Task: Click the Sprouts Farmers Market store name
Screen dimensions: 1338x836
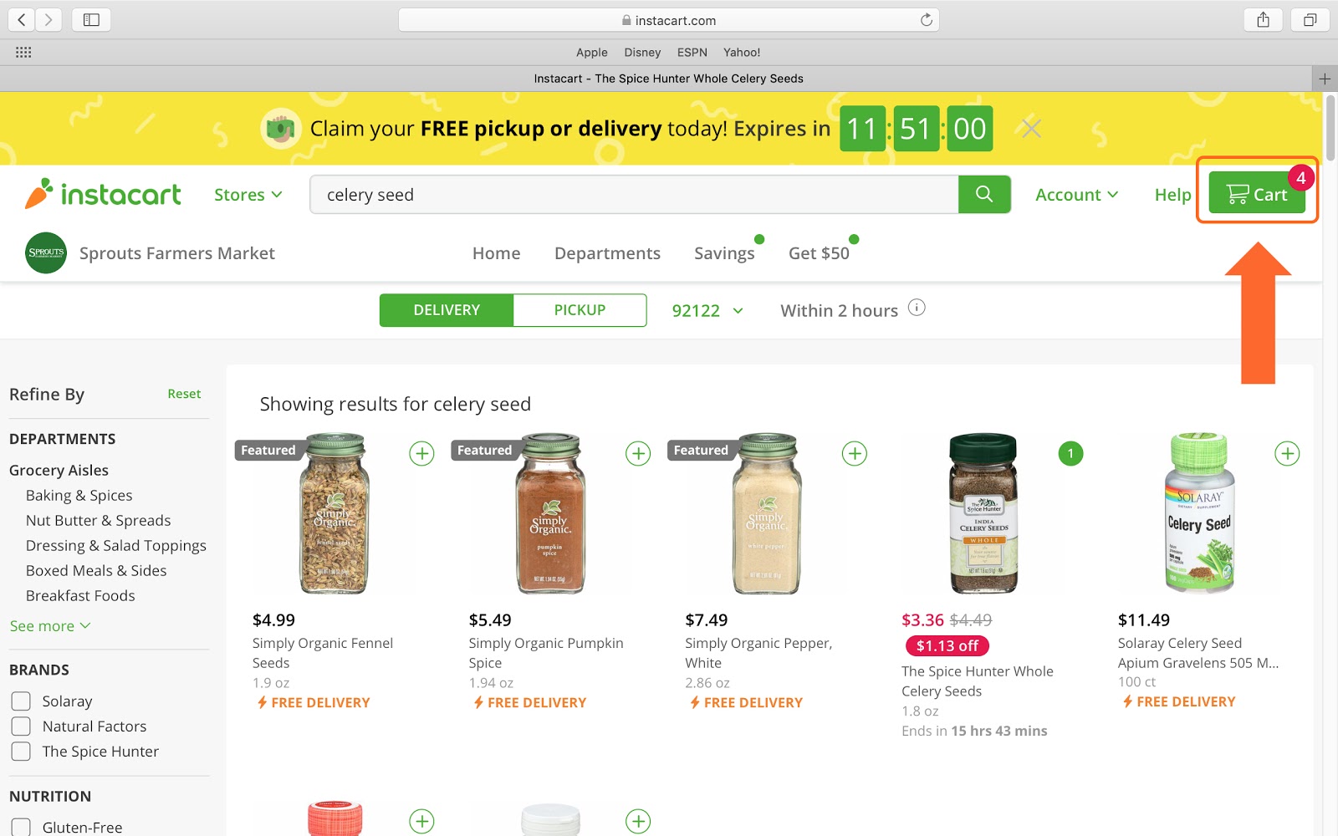Action: coord(177,253)
